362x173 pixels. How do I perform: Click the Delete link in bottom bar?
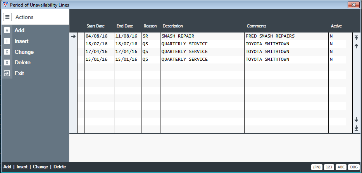[60, 167]
